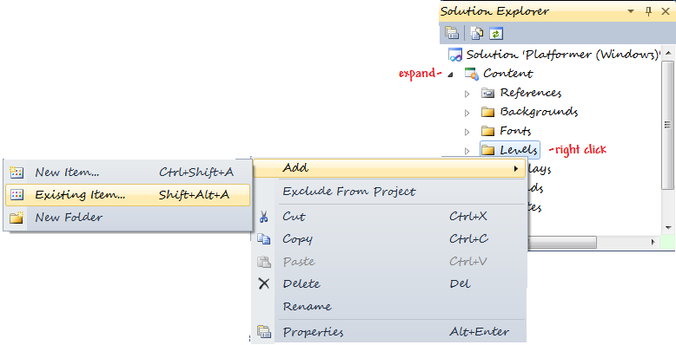Expand the References node
The image size is (676, 345).
point(467,94)
